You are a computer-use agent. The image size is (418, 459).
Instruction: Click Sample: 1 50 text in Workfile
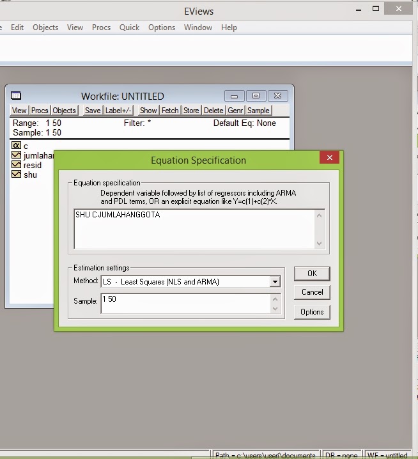pos(37,132)
